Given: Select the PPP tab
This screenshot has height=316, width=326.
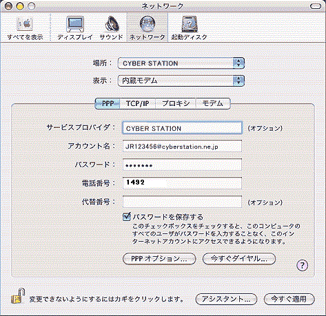Looking at the screenshot, I should (108, 103).
